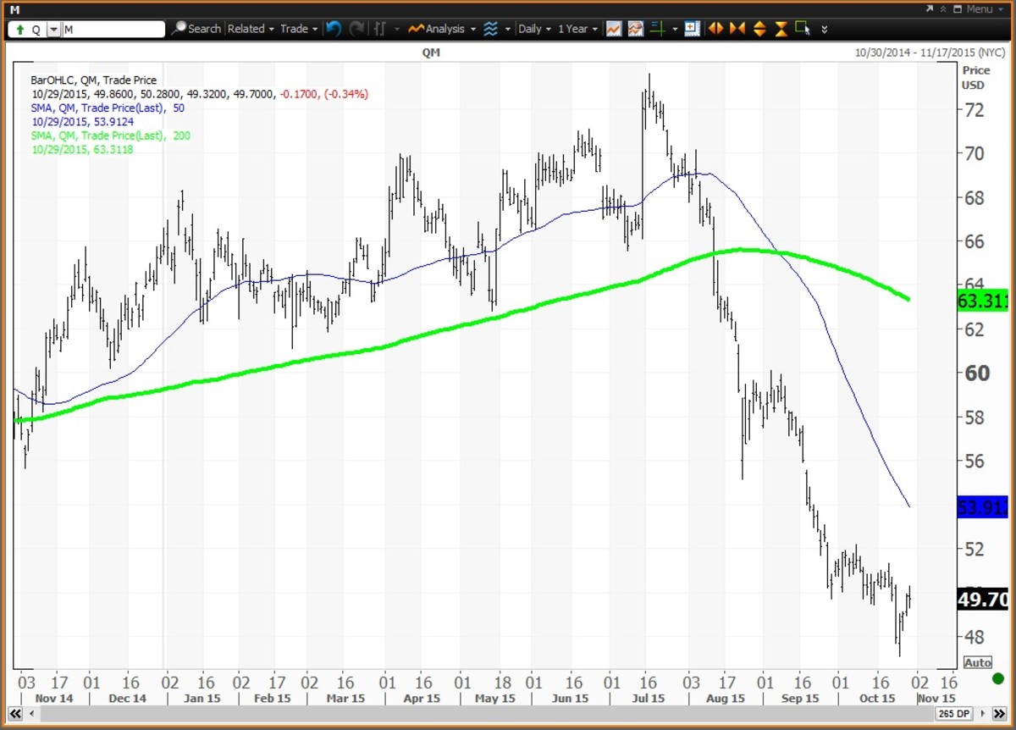Click the vertical expand arrows icon
The width and height of the screenshot is (1016, 730).
759,29
